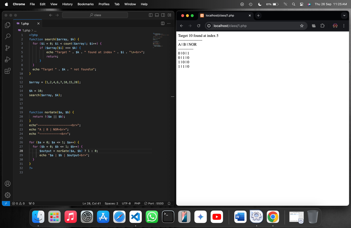
Task: Open the notifications bell in the status bar
Action: [x=169, y=203]
